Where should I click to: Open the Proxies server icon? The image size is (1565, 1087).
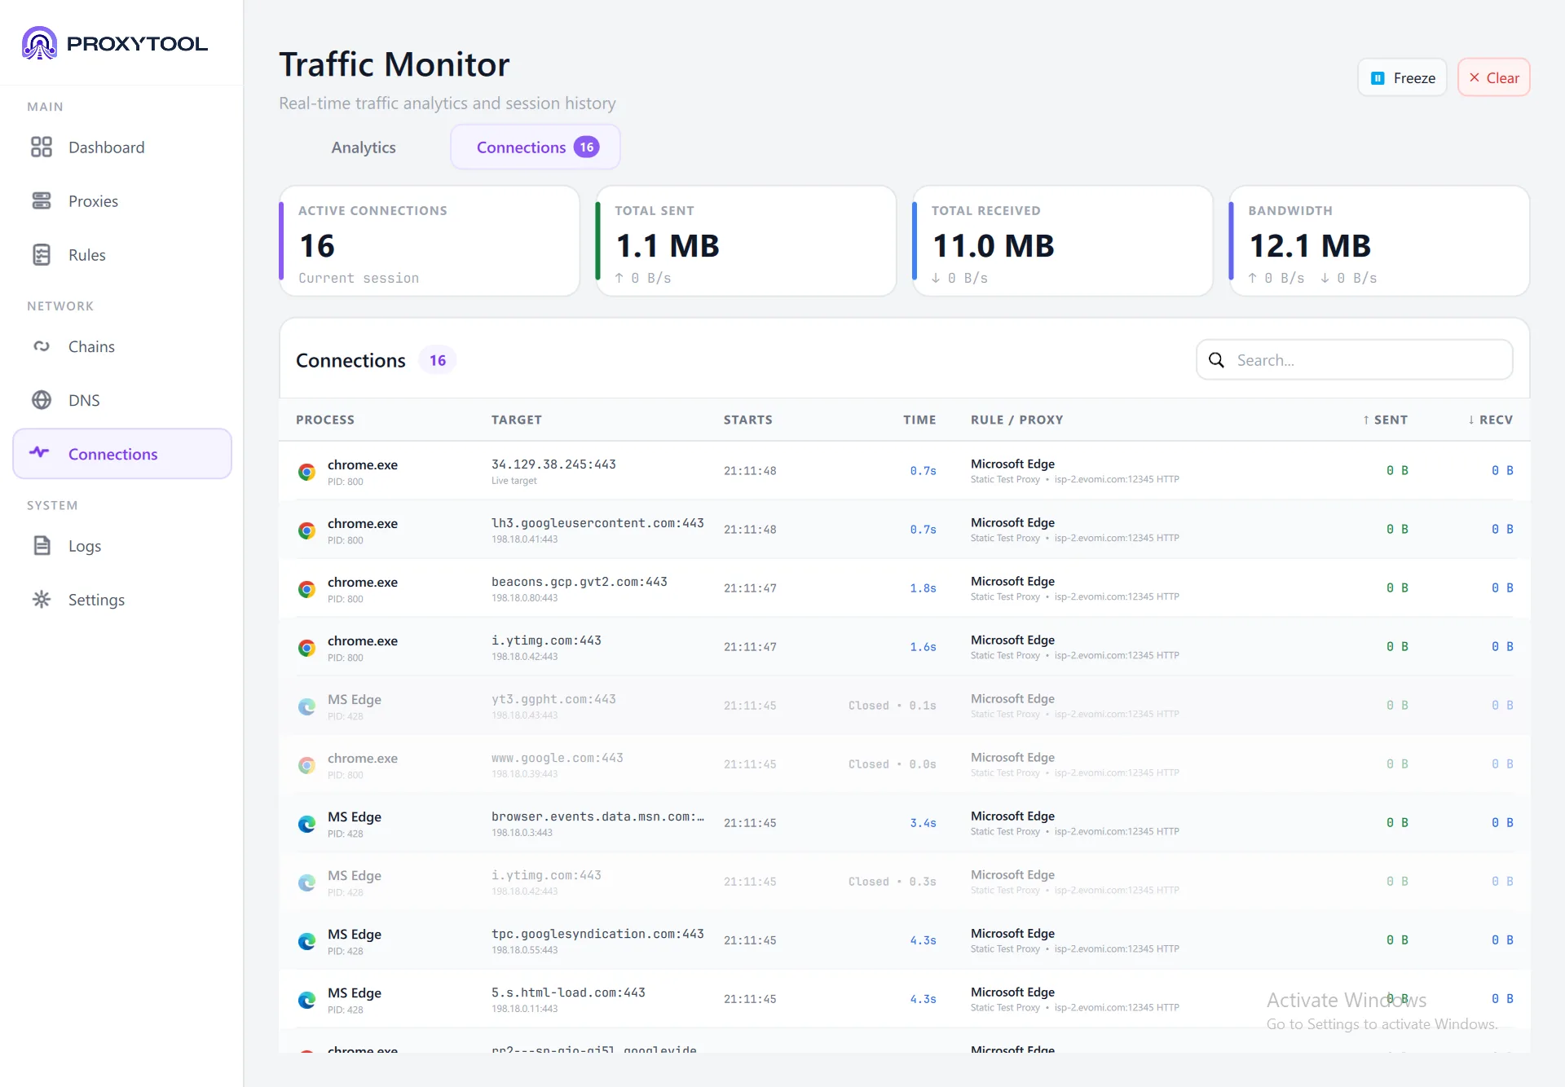coord(42,200)
